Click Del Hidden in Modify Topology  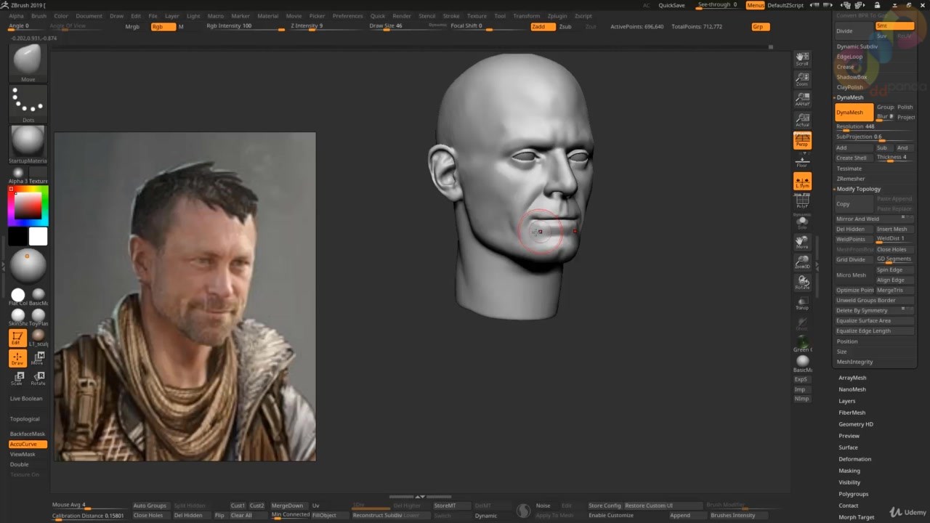854,229
